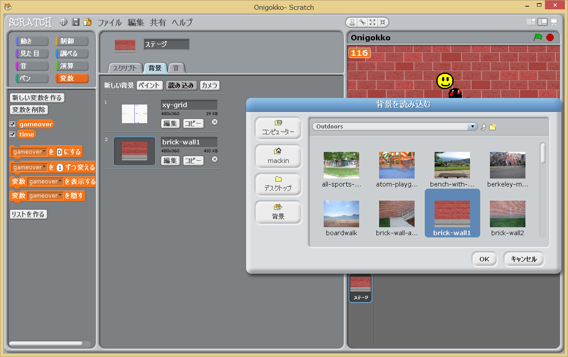The height and width of the screenshot is (357, 568).
Task: Select the shrink sprite tool
Action: [x=383, y=22]
